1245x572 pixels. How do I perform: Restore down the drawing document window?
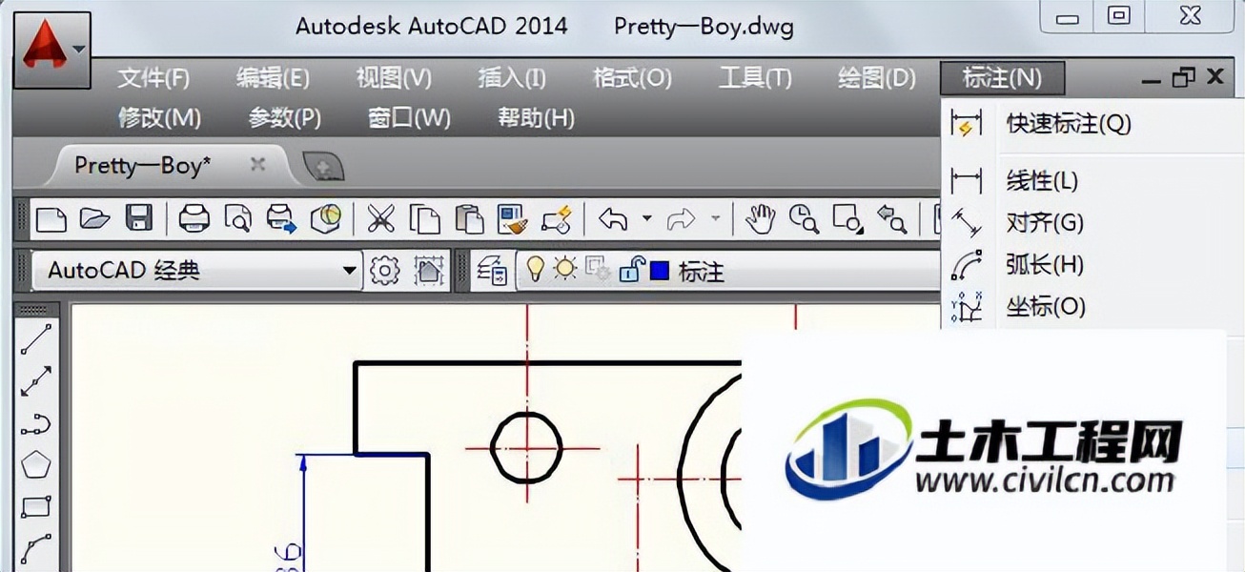tap(1183, 77)
